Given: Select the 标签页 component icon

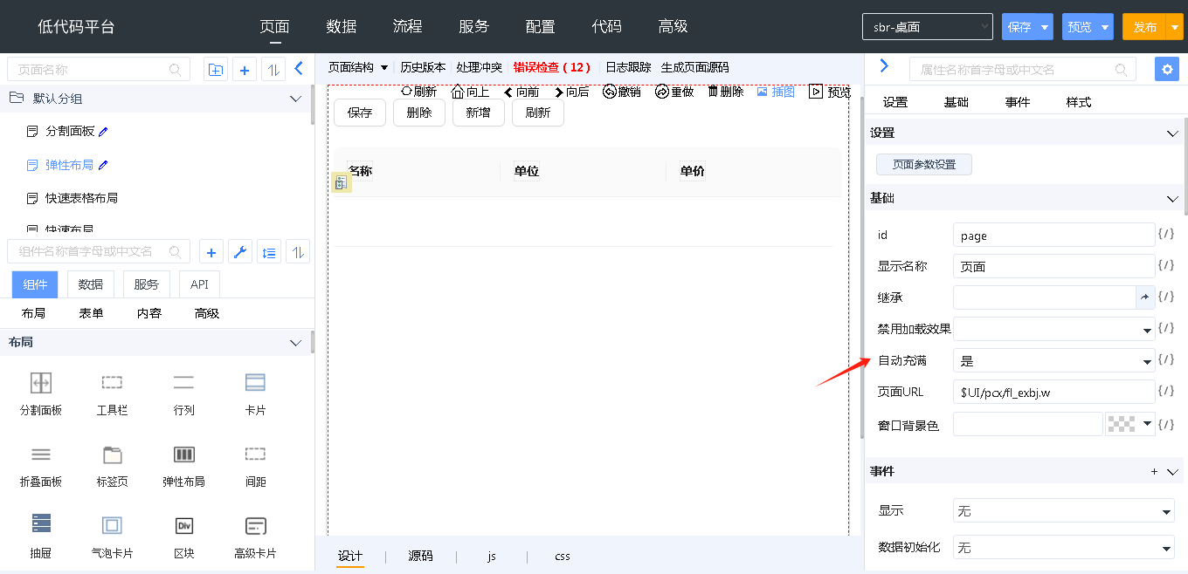Looking at the screenshot, I should click(x=112, y=454).
